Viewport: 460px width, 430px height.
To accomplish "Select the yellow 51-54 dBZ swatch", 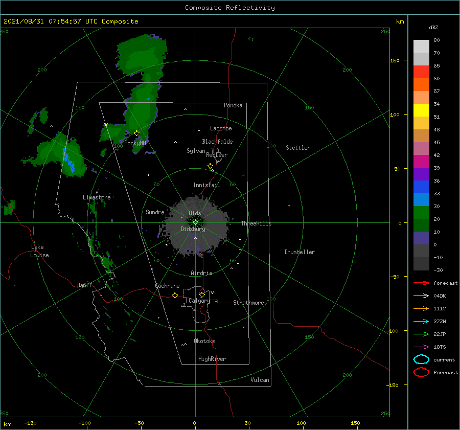I will click(x=421, y=110).
